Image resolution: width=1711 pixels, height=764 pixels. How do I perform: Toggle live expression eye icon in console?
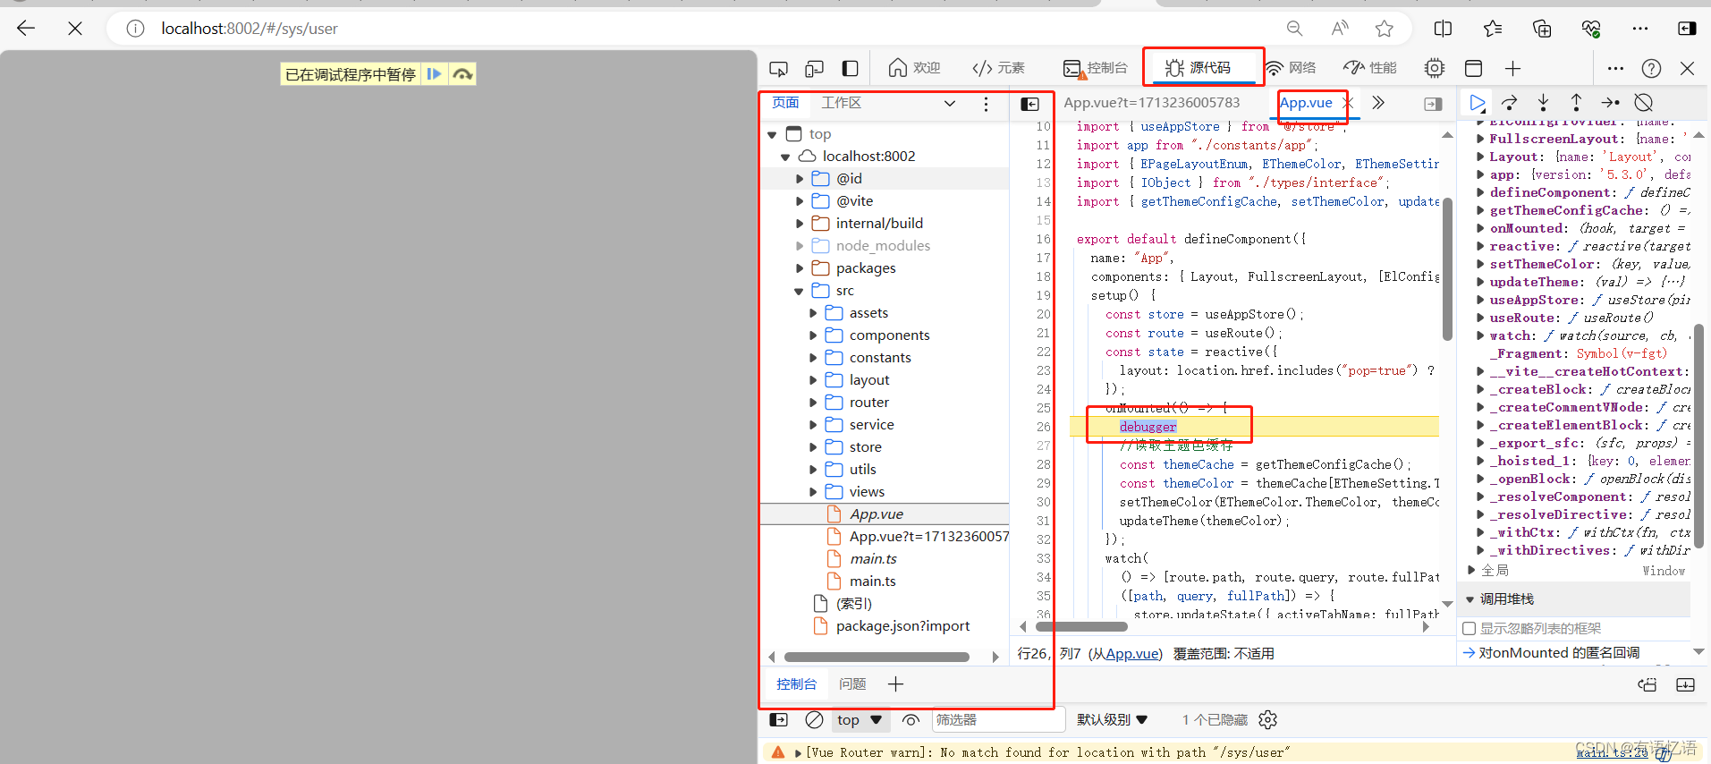[911, 719]
